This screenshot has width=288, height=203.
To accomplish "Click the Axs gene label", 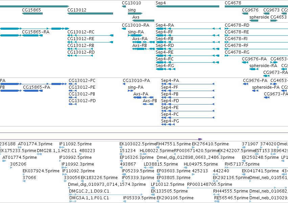I will point(136,17).
